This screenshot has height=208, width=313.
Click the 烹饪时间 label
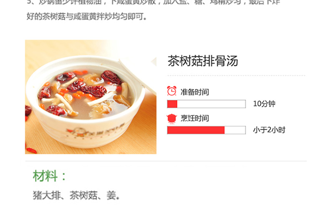coord(195,118)
